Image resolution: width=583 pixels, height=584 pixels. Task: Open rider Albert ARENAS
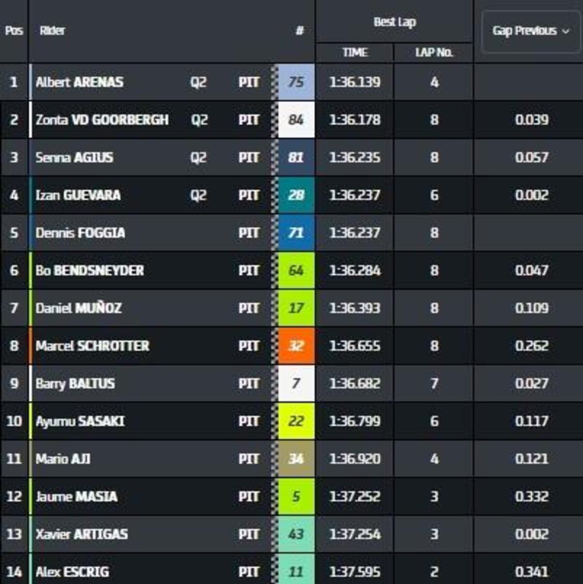point(79,82)
